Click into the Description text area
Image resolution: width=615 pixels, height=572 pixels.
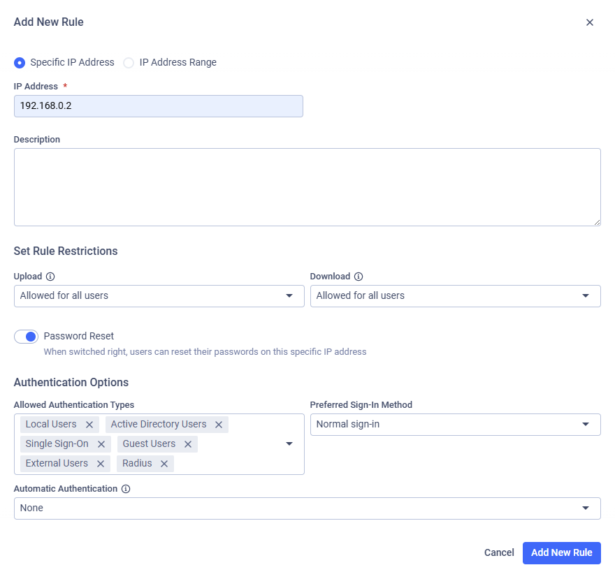[307, 187]
